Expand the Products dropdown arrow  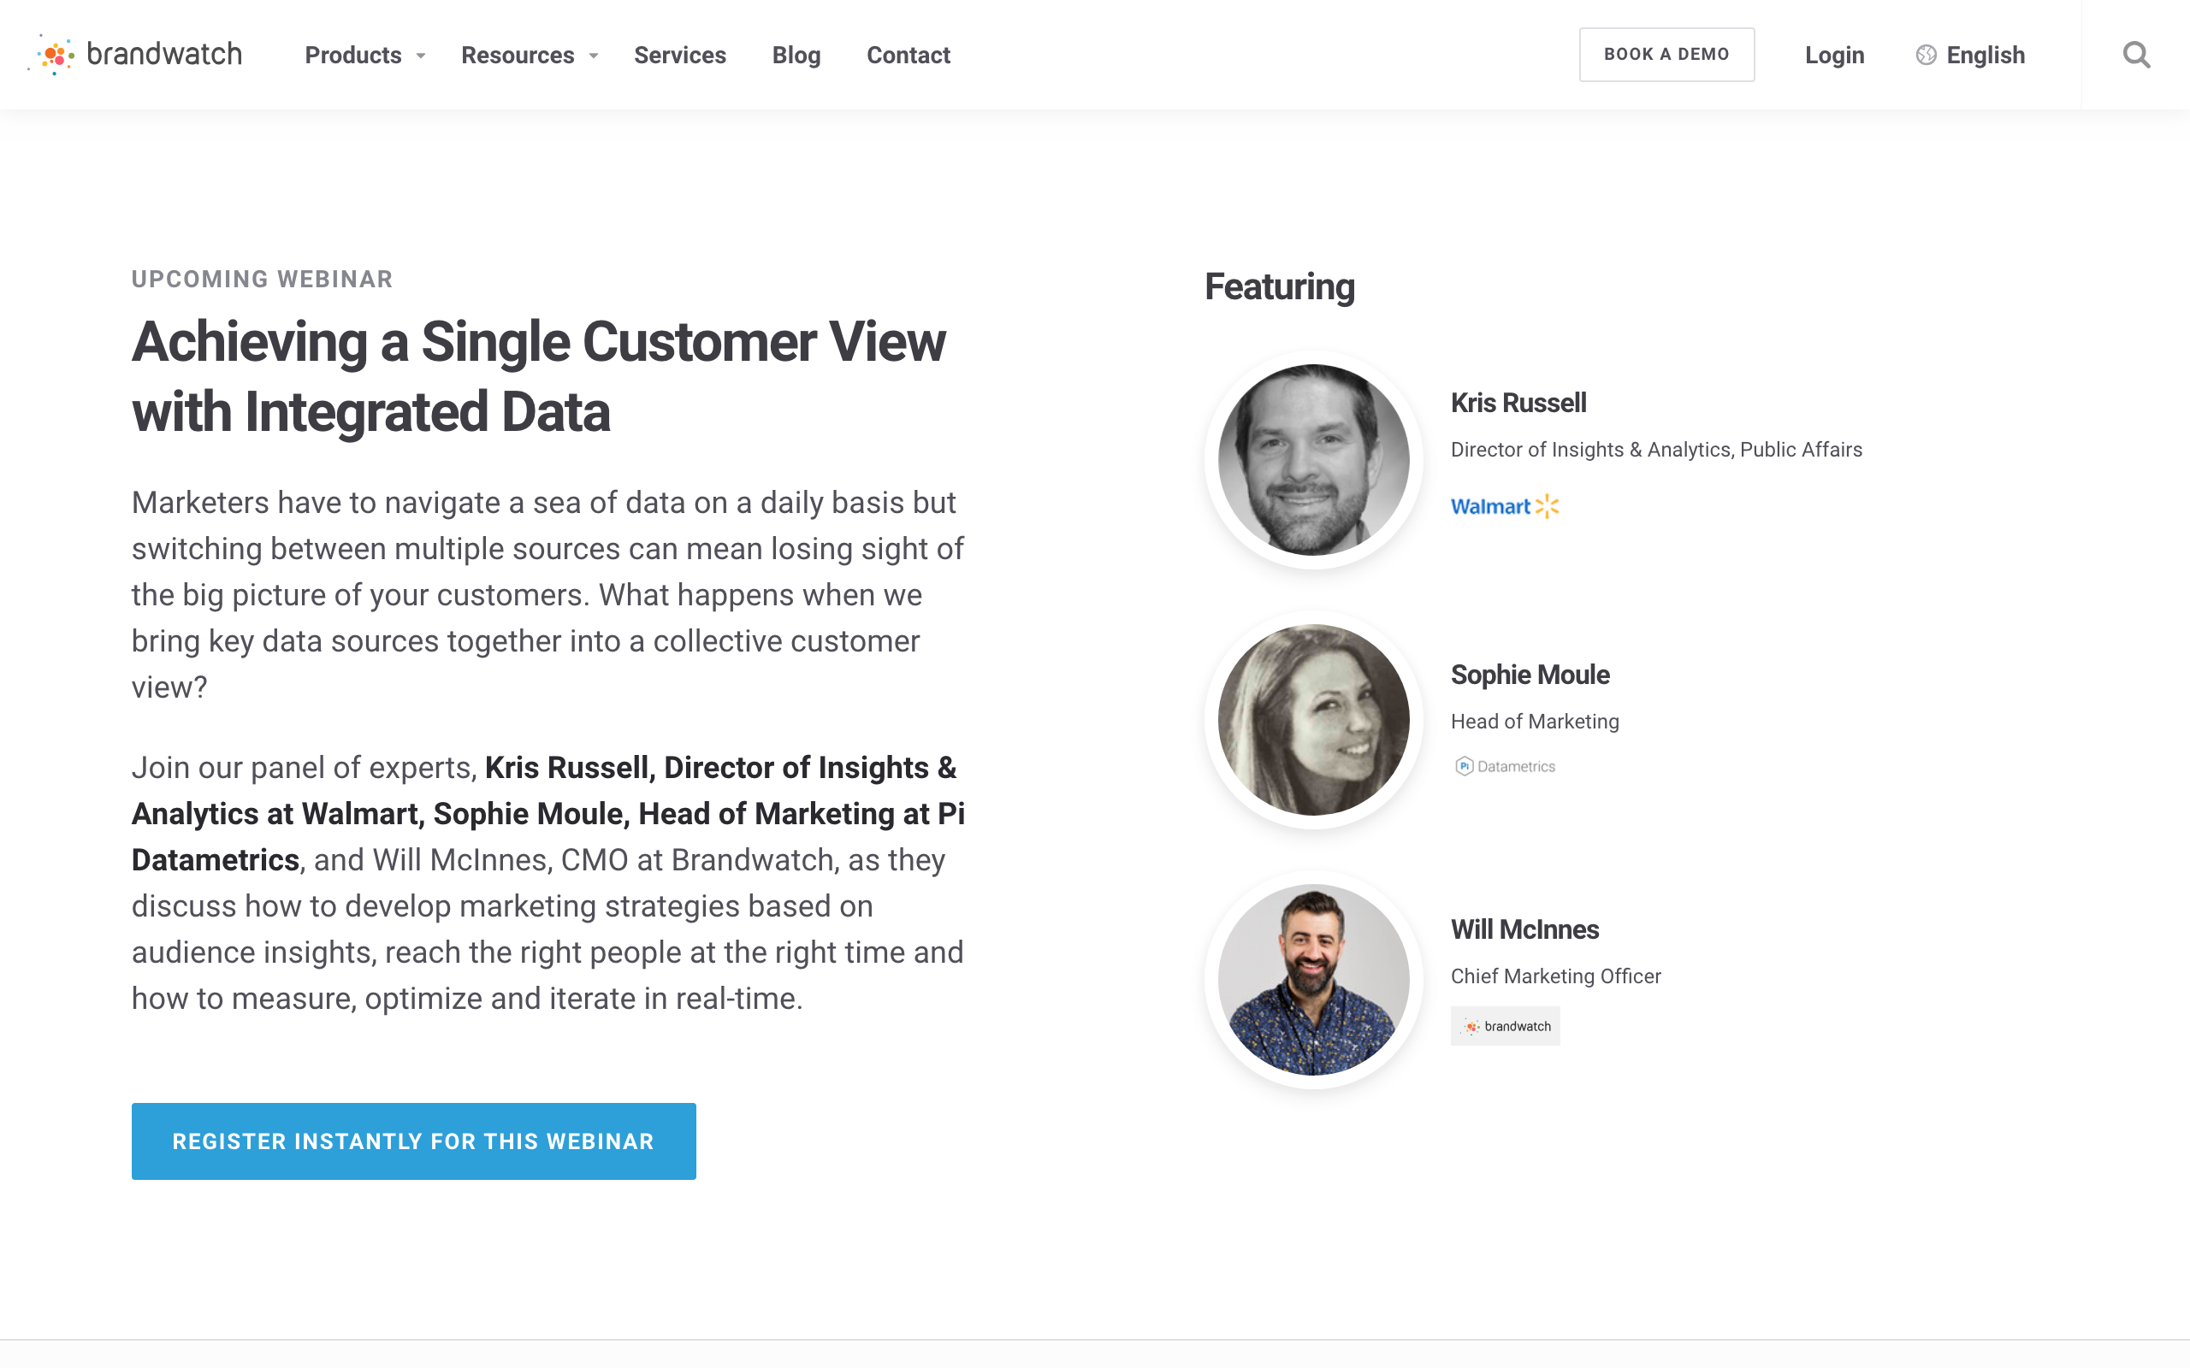421,56
